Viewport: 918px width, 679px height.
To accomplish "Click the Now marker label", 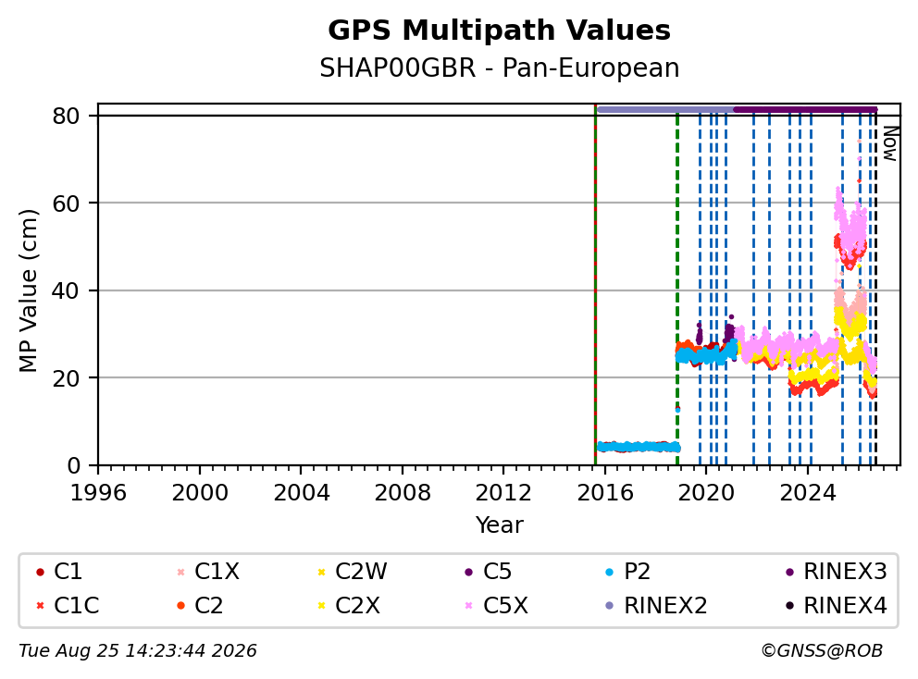I will 890,143.
